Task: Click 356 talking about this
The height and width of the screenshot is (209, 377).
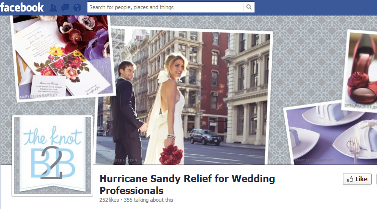Action: tap(148, 200)
